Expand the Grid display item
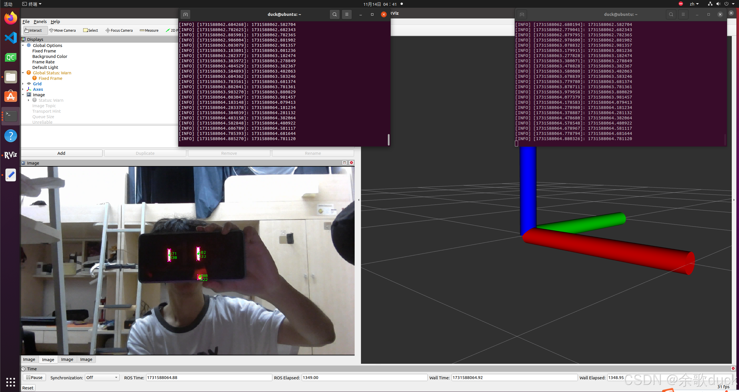 tap(23, 84)
